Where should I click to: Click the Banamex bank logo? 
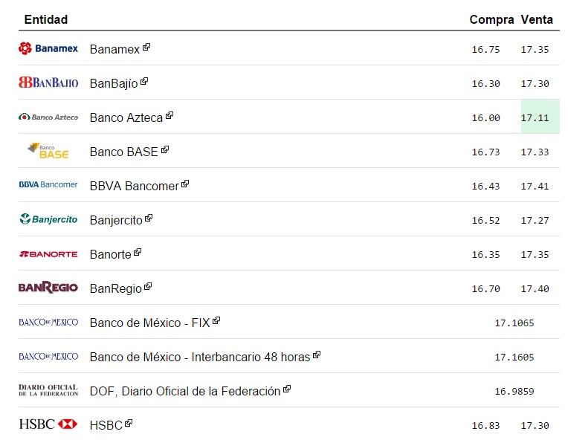tap(48, 48)
